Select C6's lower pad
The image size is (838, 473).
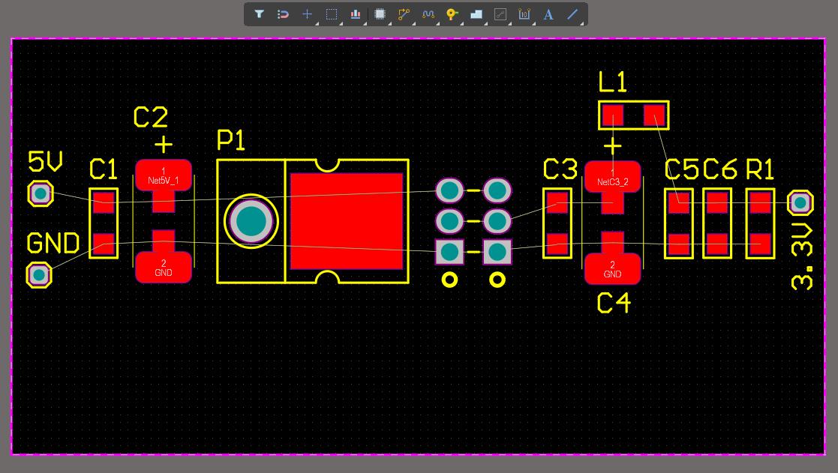click(717, 244)
